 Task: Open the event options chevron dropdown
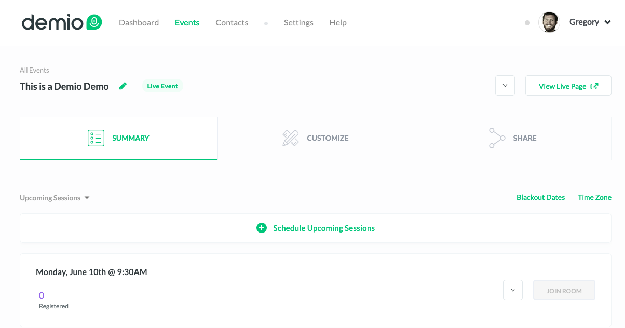(x=505, y=86)
